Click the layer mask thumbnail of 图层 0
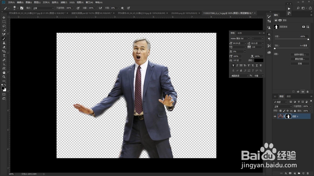Screen dimensions: 314x176 pos(288,116)
